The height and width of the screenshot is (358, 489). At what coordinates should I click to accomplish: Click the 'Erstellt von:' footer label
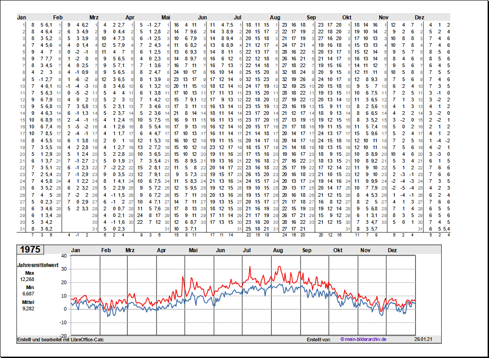click(319, 339)
